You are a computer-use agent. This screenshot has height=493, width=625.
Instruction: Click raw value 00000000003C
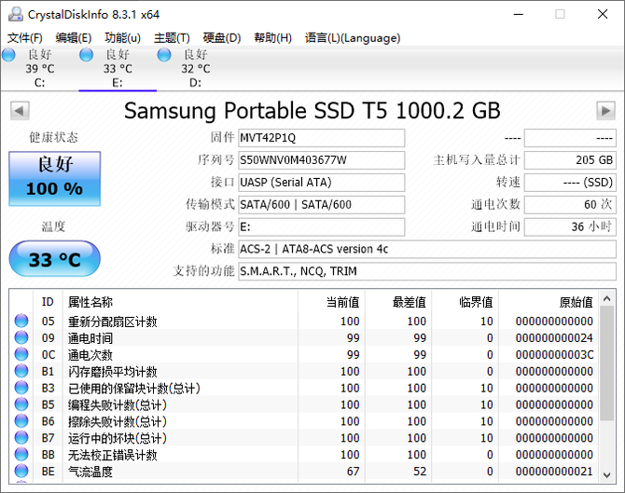pyautogui.click(x=554, y=354)
